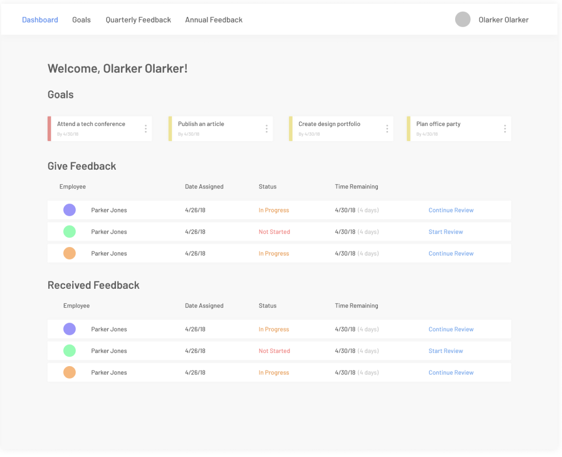Click orange avatar in Give Feedback table
Image resolution: width=562 pixels, height=457 pixels.
[70, 253]
